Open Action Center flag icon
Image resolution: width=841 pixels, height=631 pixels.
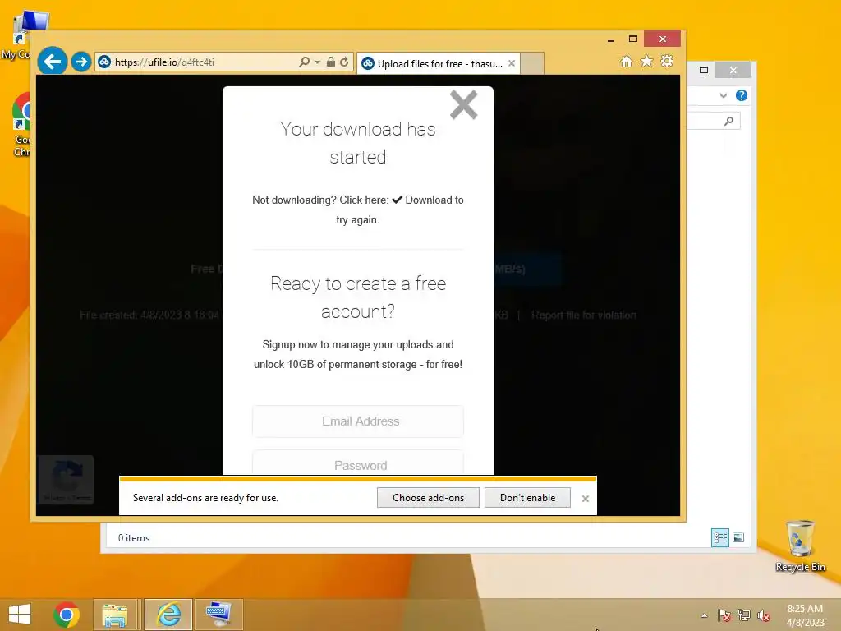coord(724,615)
